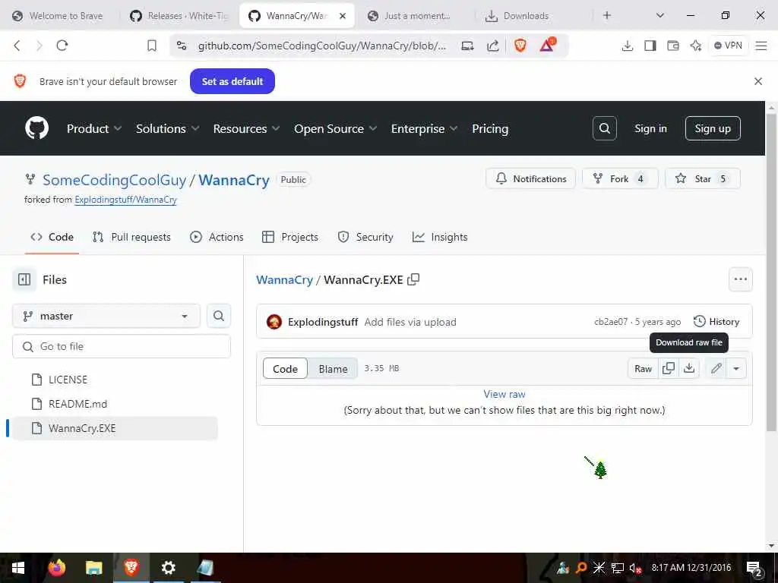The image size is (778, 583).
Task: Click the browser Back arrow
Action: [17, 46]
